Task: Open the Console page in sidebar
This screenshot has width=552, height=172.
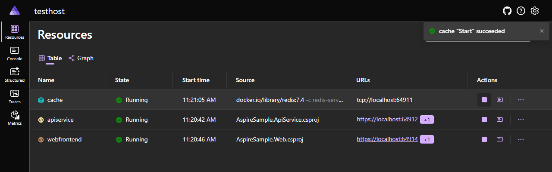Action: 15,53
